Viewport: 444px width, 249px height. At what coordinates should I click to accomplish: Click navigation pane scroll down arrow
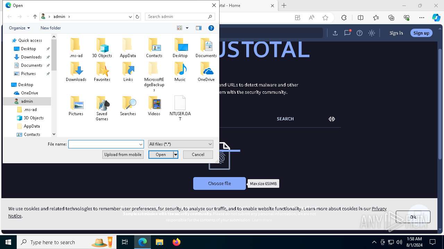coord(54,134)
